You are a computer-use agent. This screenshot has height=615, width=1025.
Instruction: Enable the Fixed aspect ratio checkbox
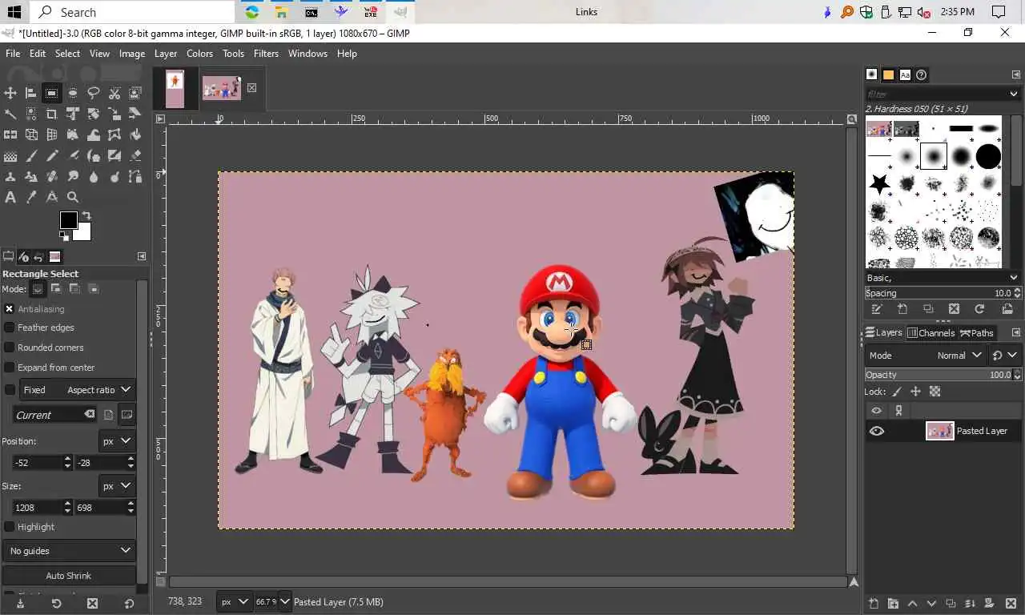[x=10, y=390]
